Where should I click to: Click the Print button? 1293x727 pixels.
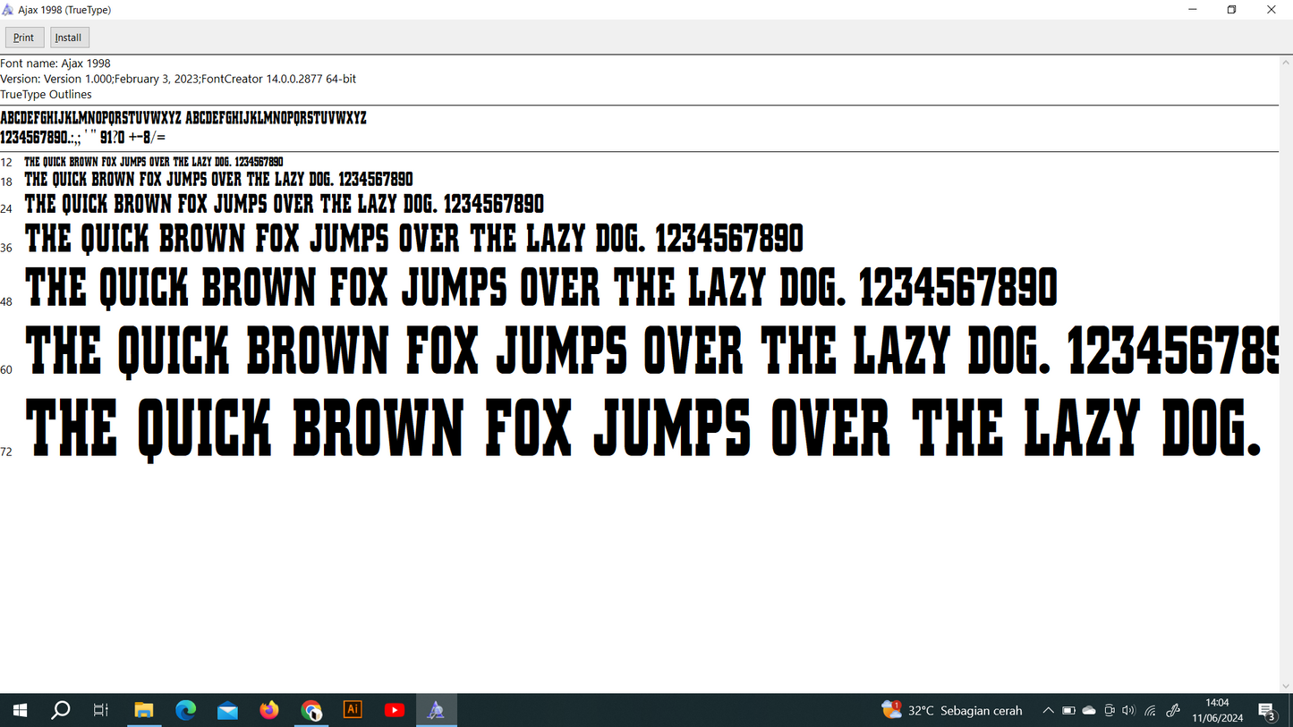pos(24,38)
